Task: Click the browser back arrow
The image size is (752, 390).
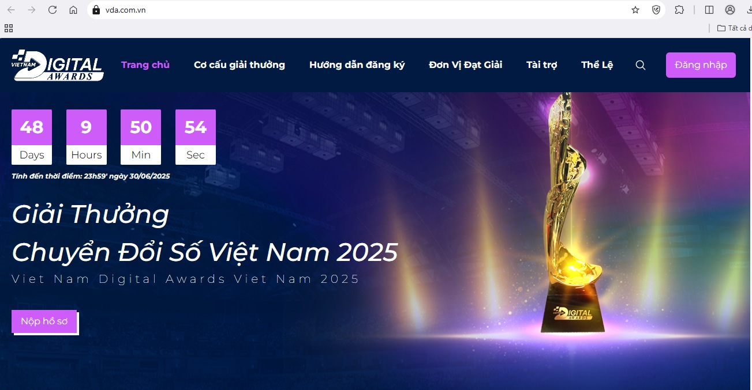Action: pos(11,10)
